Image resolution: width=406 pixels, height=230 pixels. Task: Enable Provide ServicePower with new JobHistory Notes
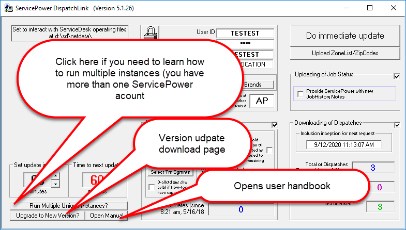pos(300,94)
